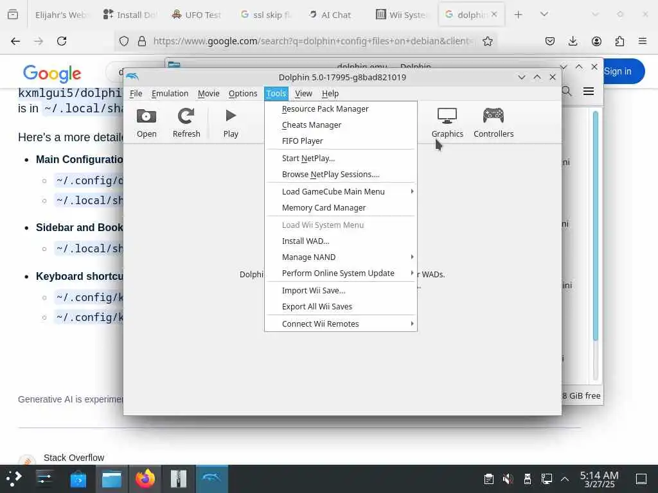Click the muted volume tray icon

click(508, 479)
